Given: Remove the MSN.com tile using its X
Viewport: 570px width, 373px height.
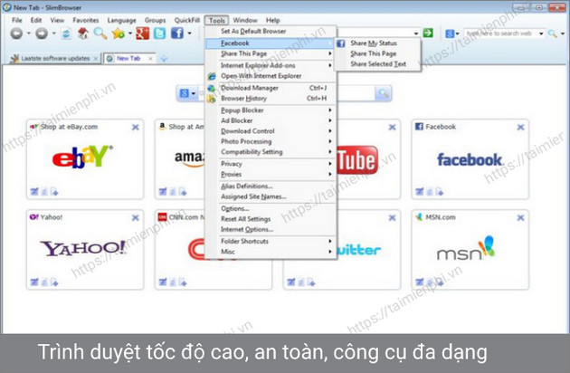Looking at the screenshot, I should pos(521,217).
